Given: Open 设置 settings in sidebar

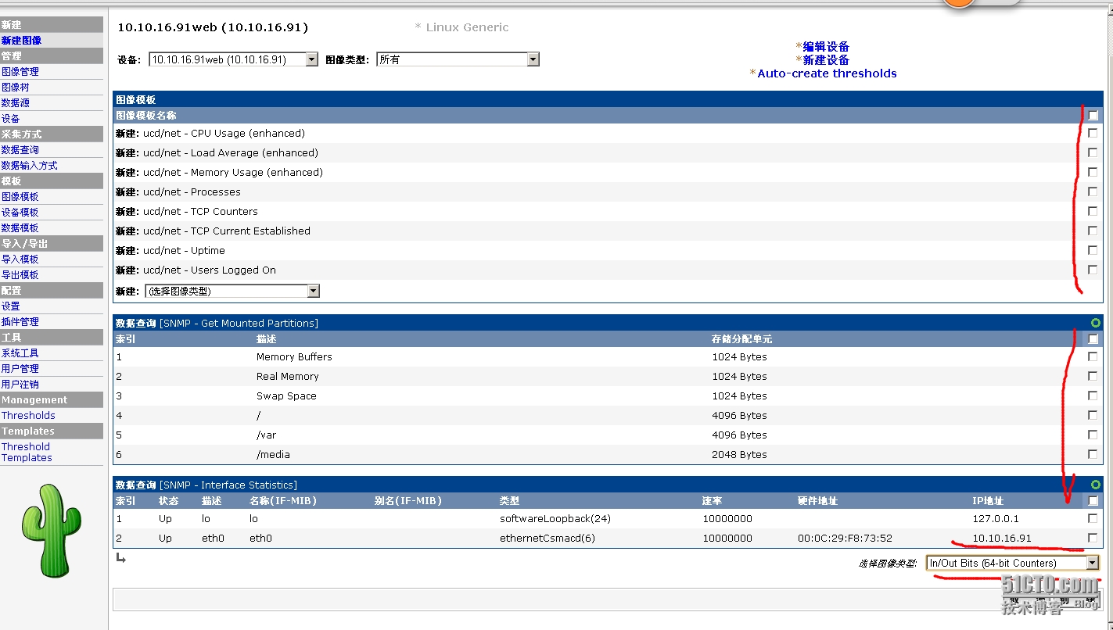Looking at the screenshot, I should [11, 306].
